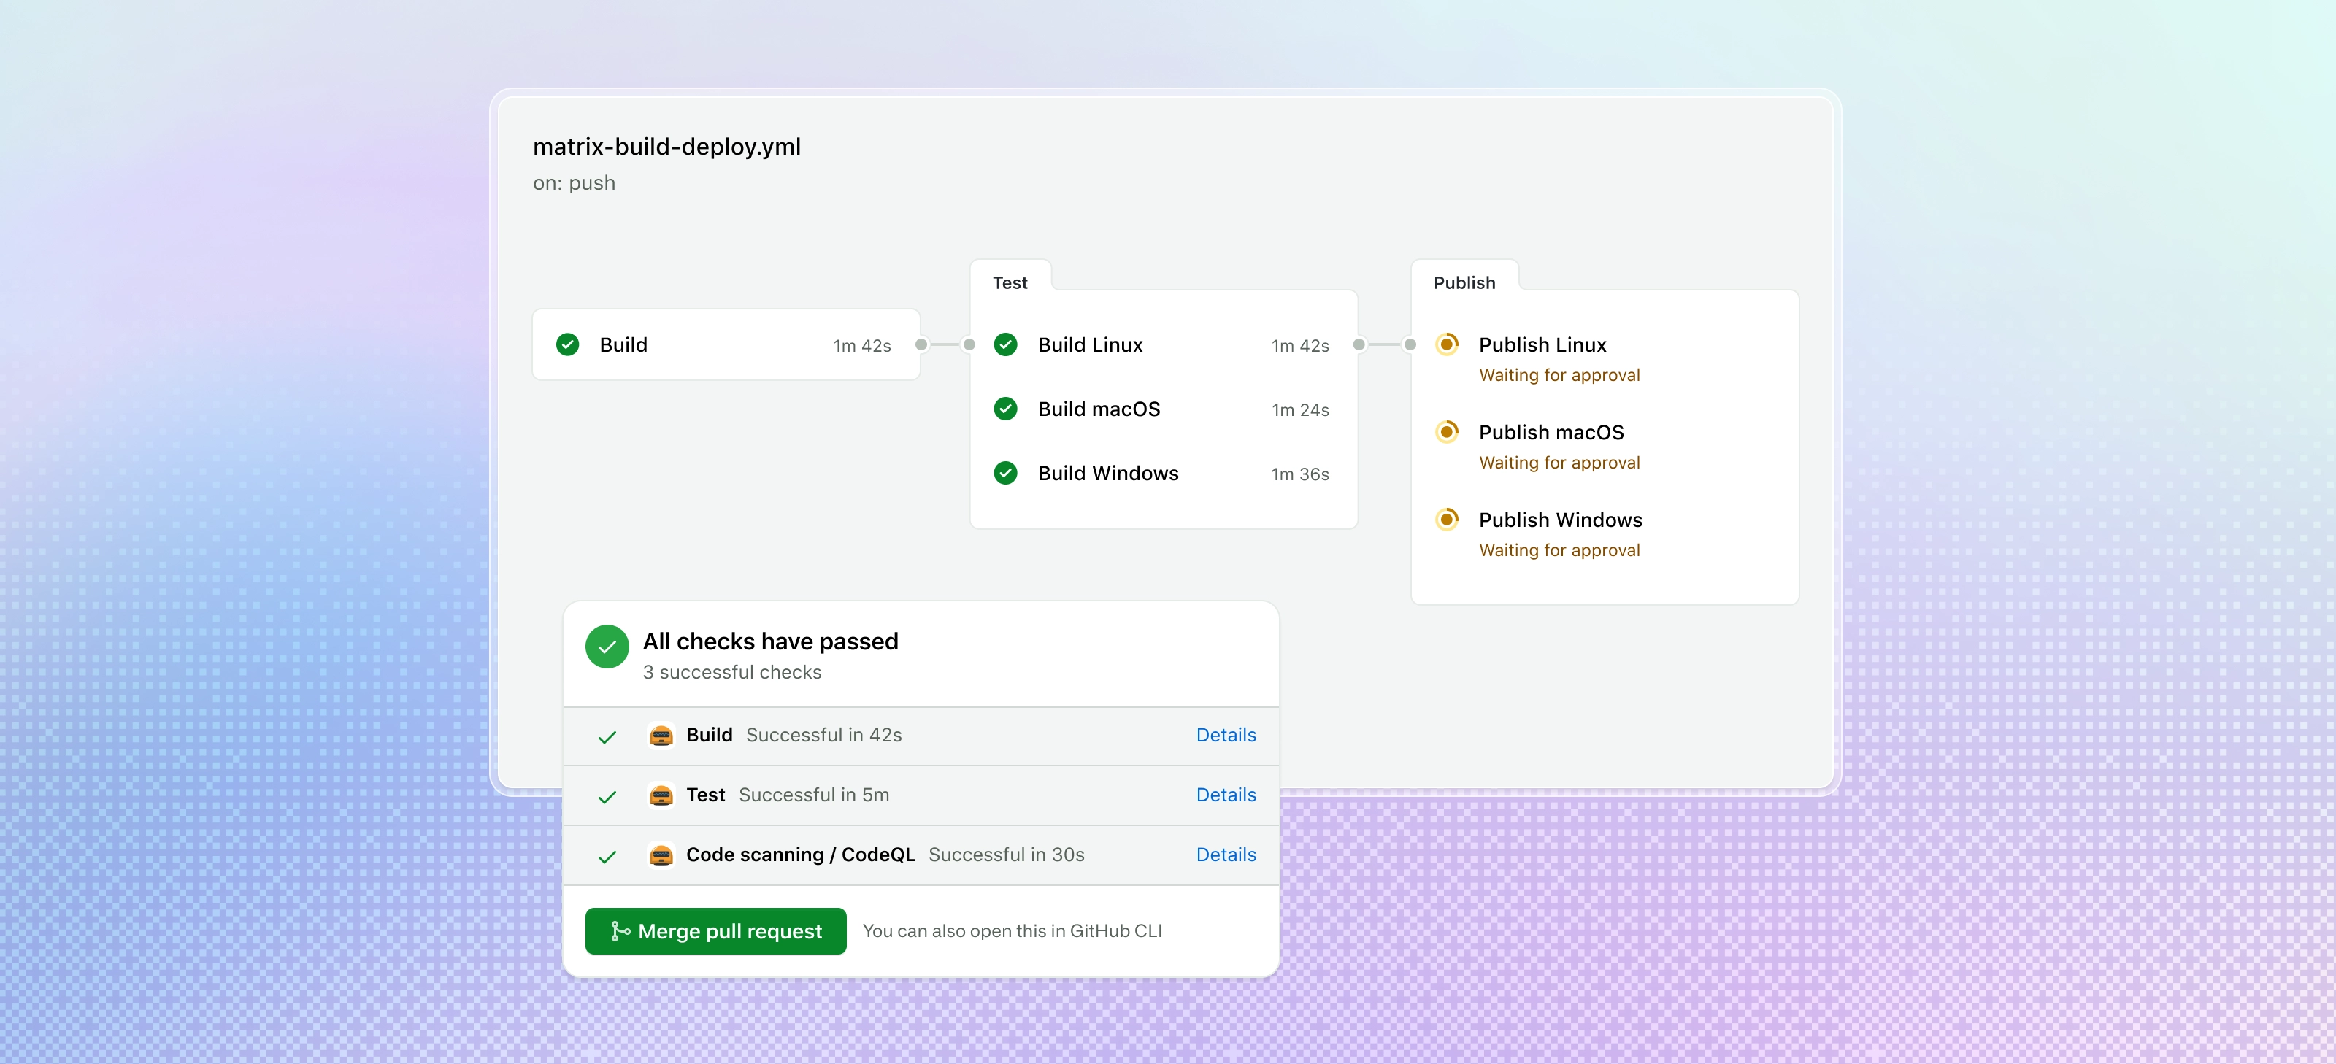
Task: Click the success icon next to Build macOS
Action: pos(1006,409)
